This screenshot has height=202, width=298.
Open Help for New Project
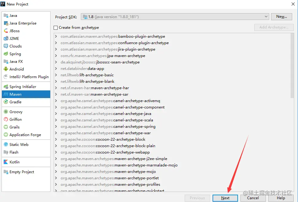pyautogui.click(x=281, y=198)
